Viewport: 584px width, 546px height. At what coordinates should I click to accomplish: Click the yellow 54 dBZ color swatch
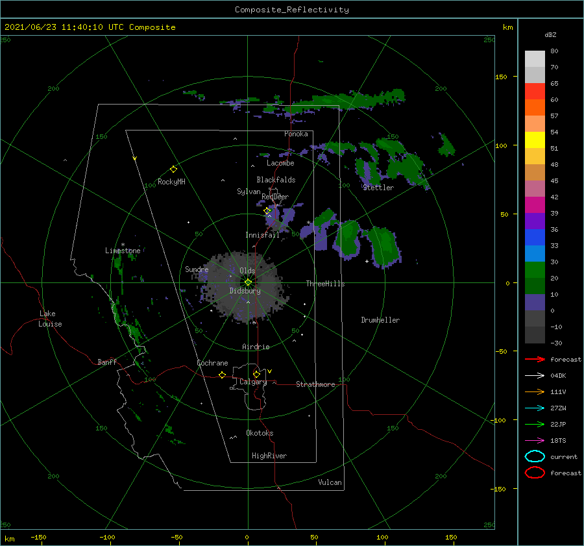(535, 140)
